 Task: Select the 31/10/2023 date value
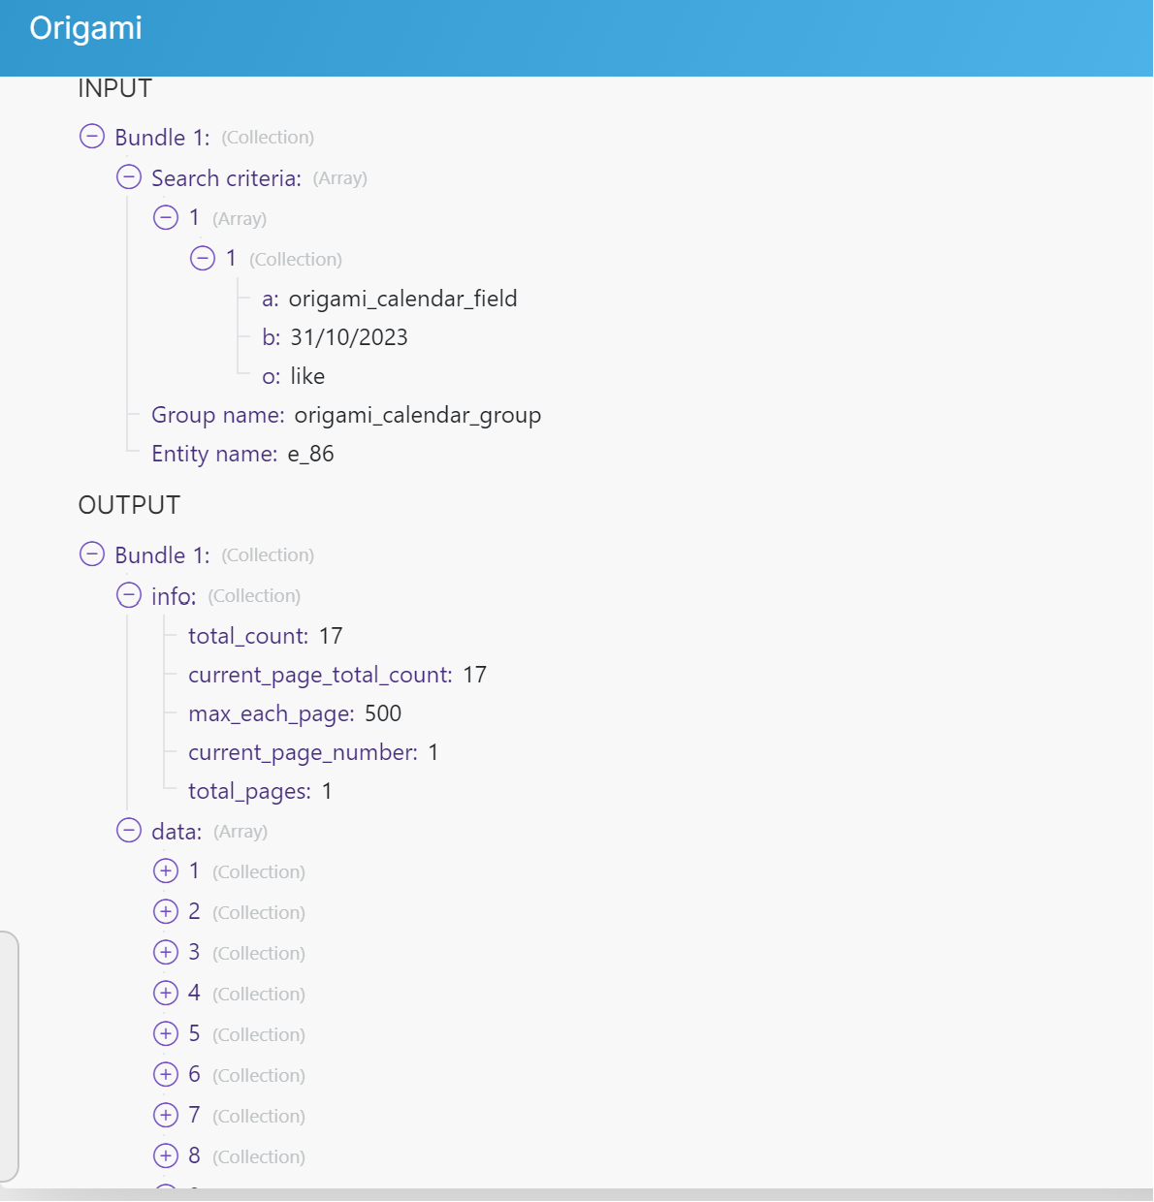[x=349, y=337]
